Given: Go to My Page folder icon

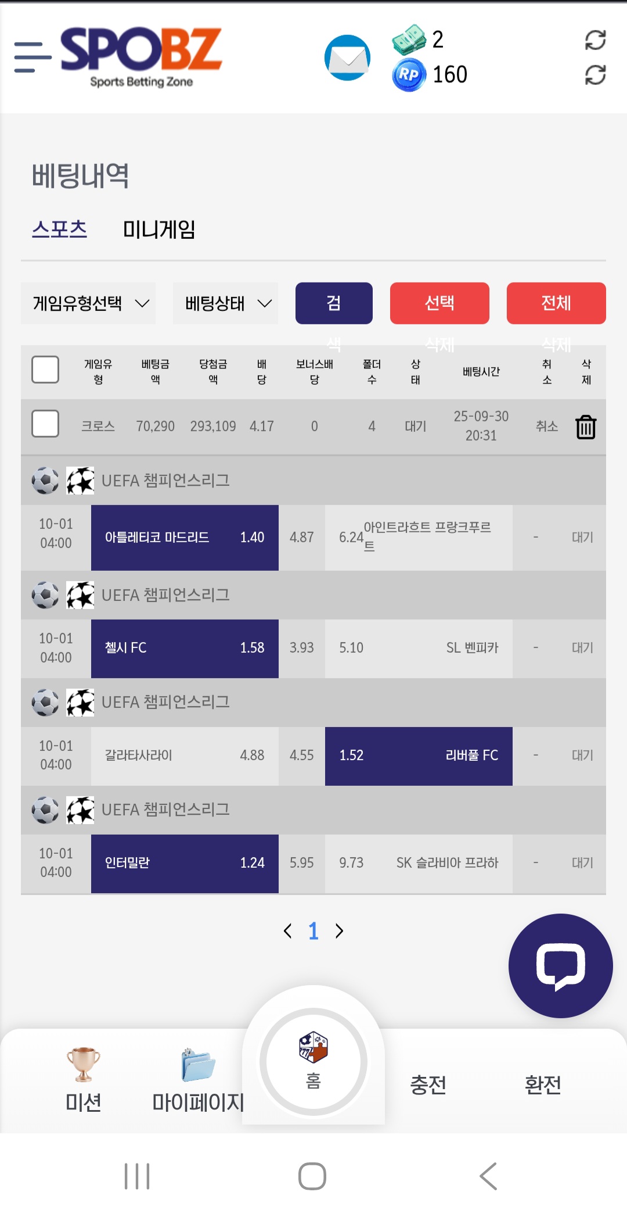Looking at the screenshot, I should [198, 1065].
